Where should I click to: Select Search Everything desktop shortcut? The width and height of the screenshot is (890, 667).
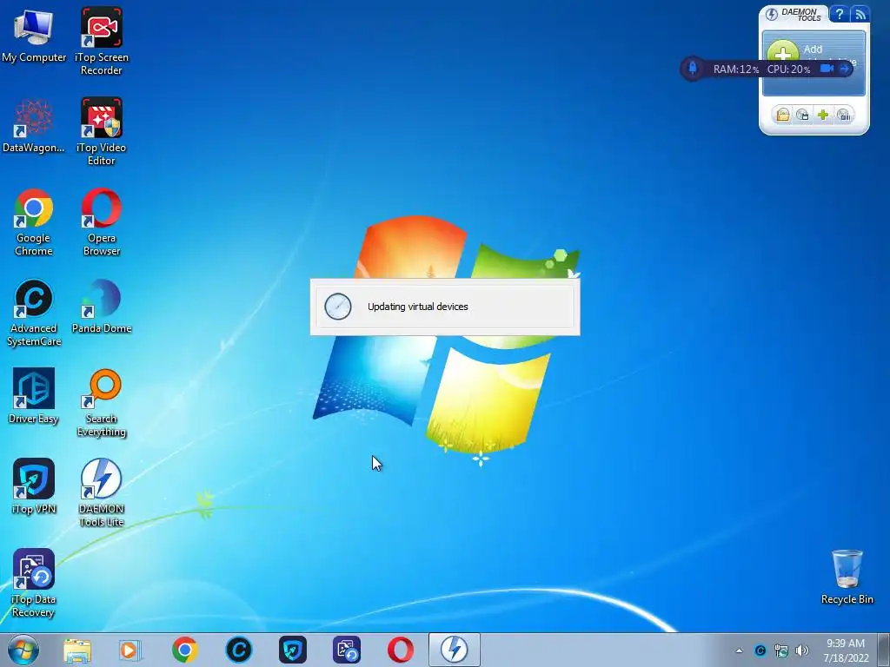tap(101, 403)
